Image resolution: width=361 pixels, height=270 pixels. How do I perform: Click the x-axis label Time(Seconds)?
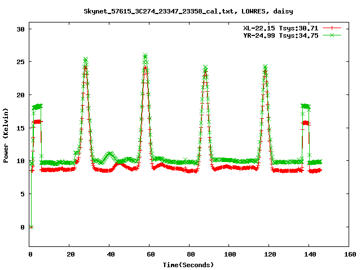click(x=188, y=265)
